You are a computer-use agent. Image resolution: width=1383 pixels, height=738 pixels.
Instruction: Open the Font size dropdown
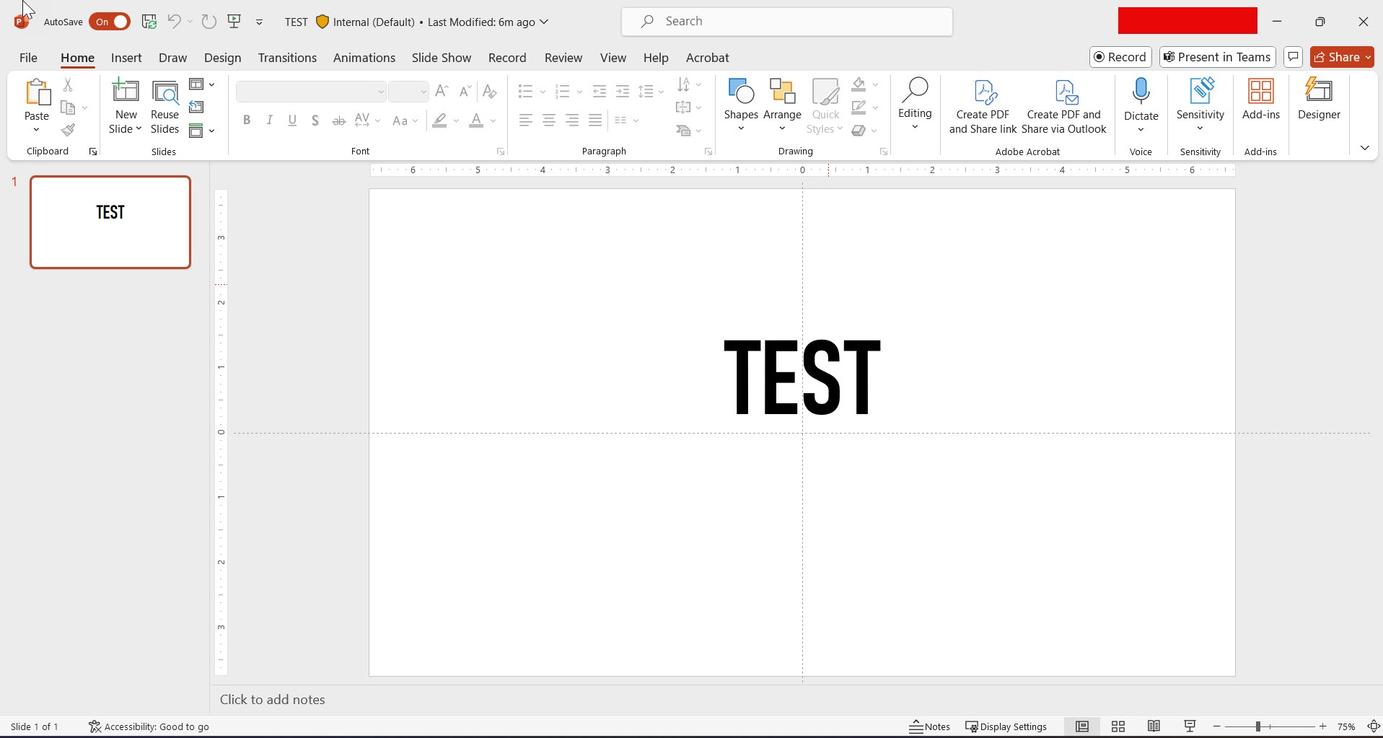click(x=423, y=92)
